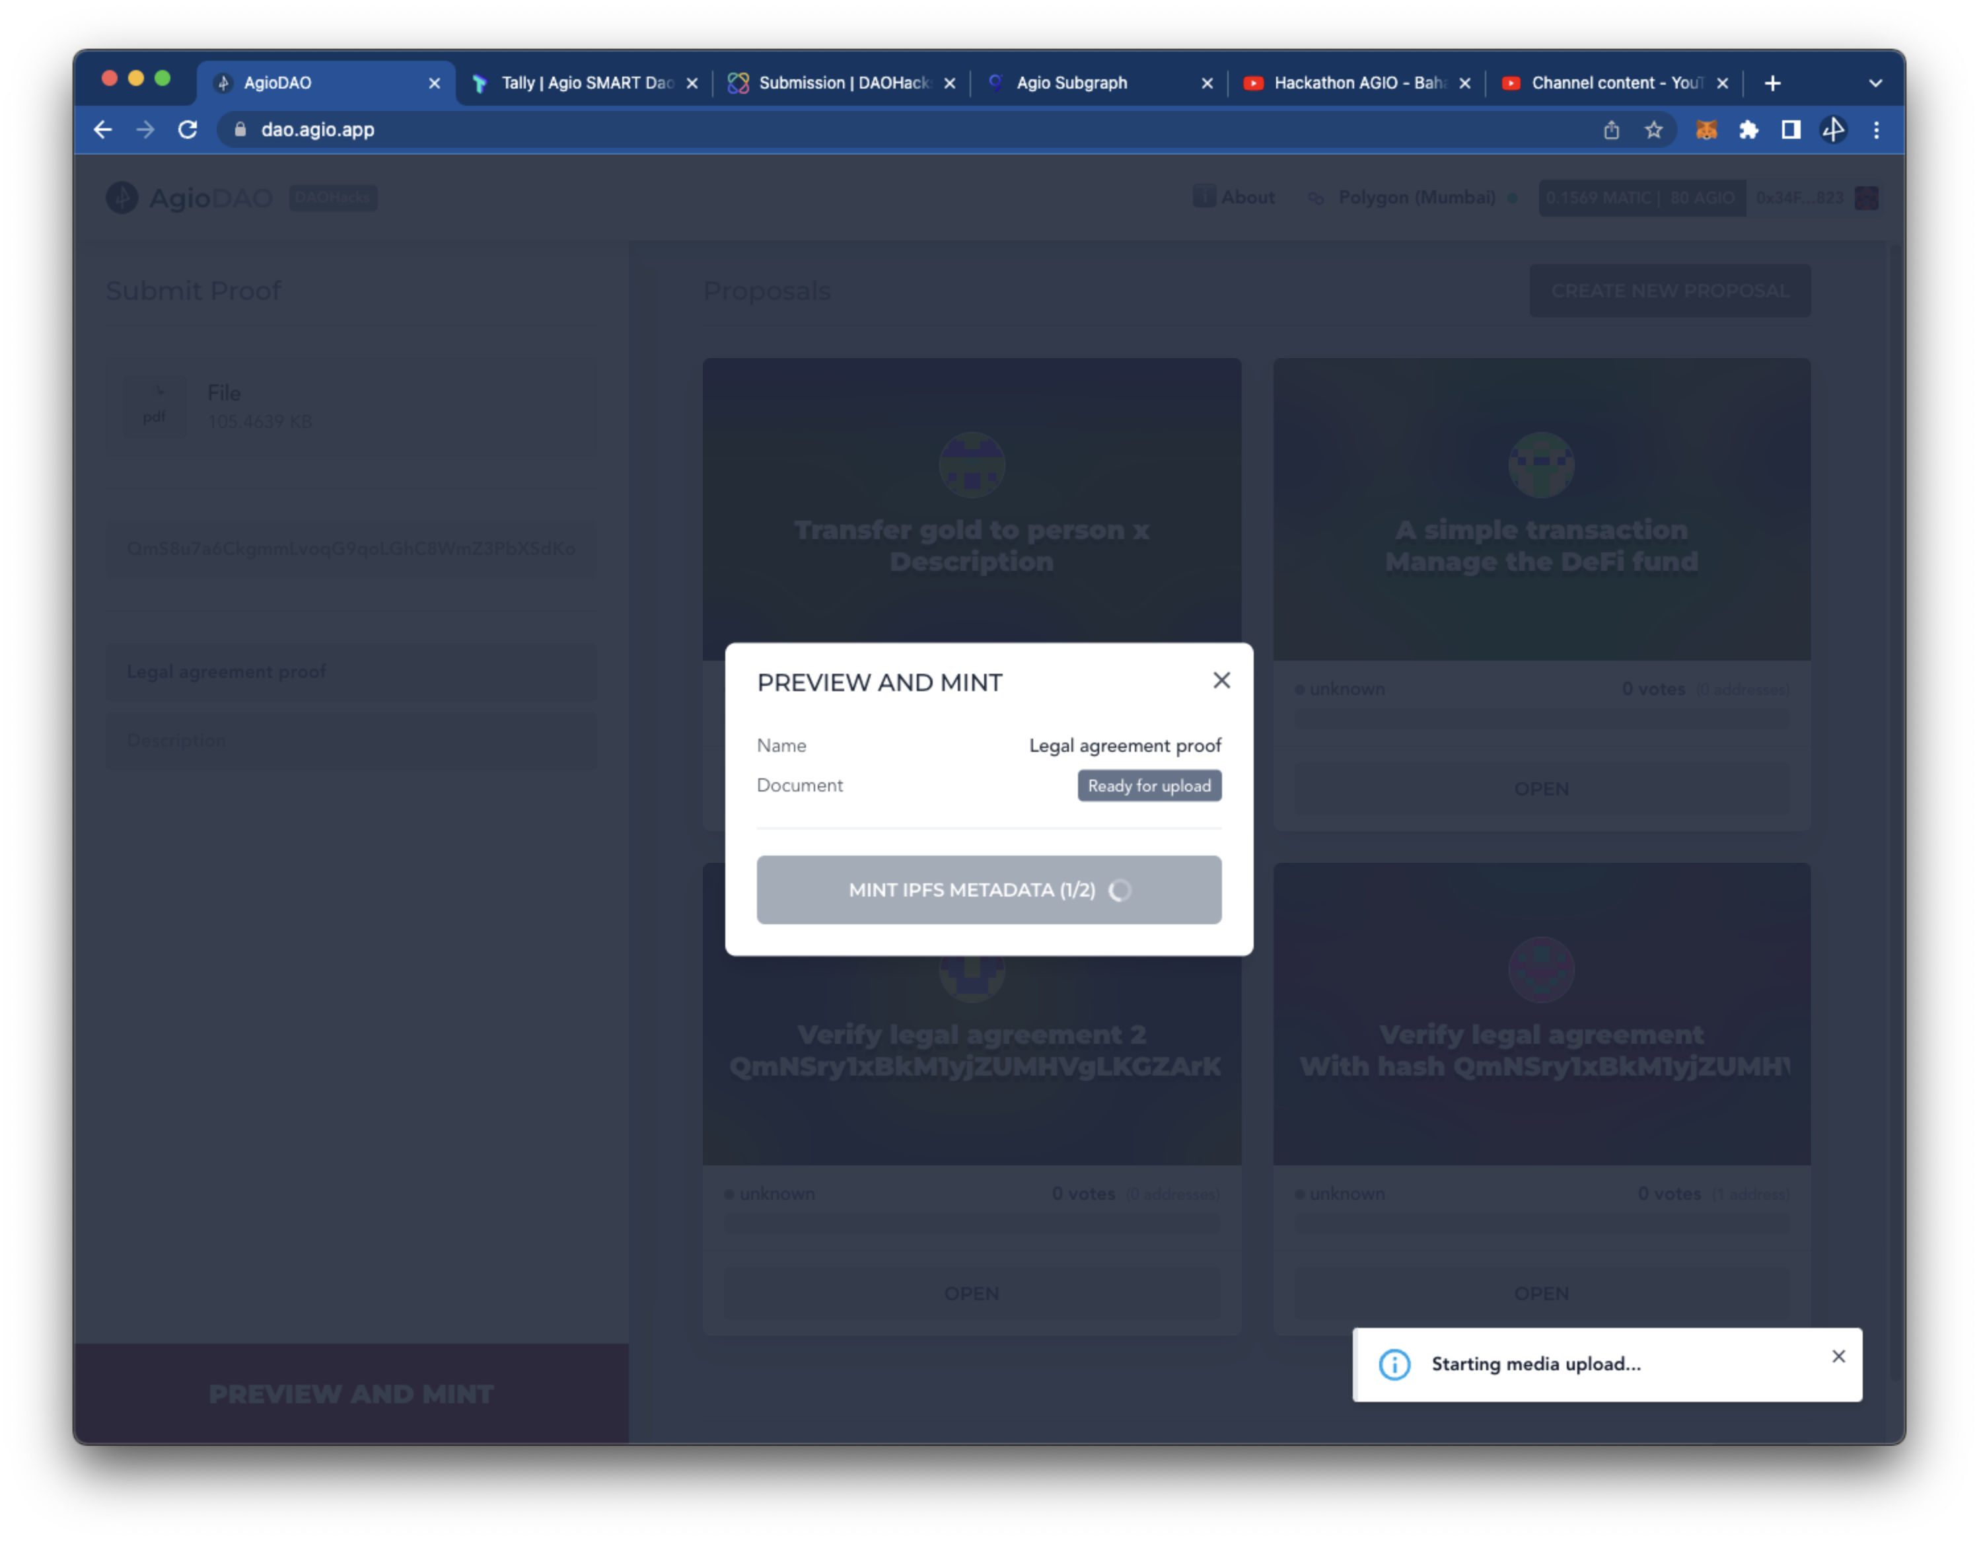Click the IPFS hash field starting QmS8u7a6
This screenshot has width=1979, height=1542.
351,548
